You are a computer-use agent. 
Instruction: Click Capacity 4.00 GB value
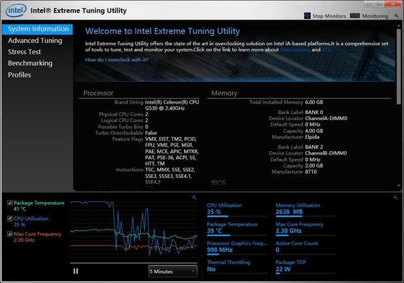(x=314, y=131)
